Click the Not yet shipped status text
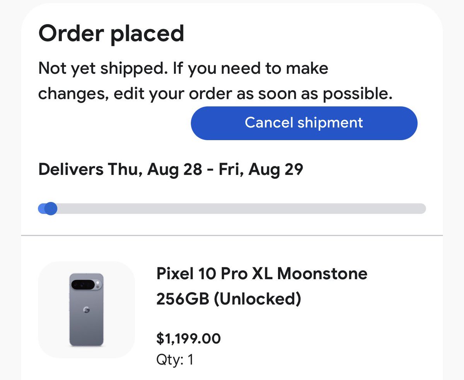 coord(103,69)
